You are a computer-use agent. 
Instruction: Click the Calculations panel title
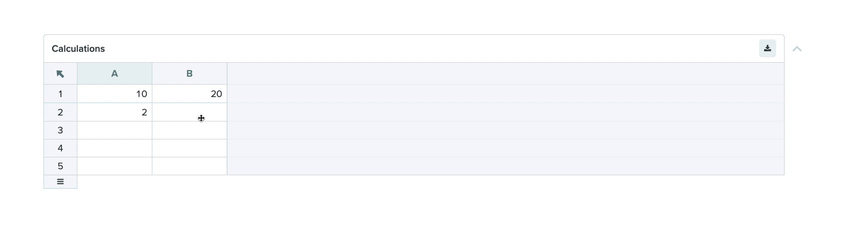point(78,49)
